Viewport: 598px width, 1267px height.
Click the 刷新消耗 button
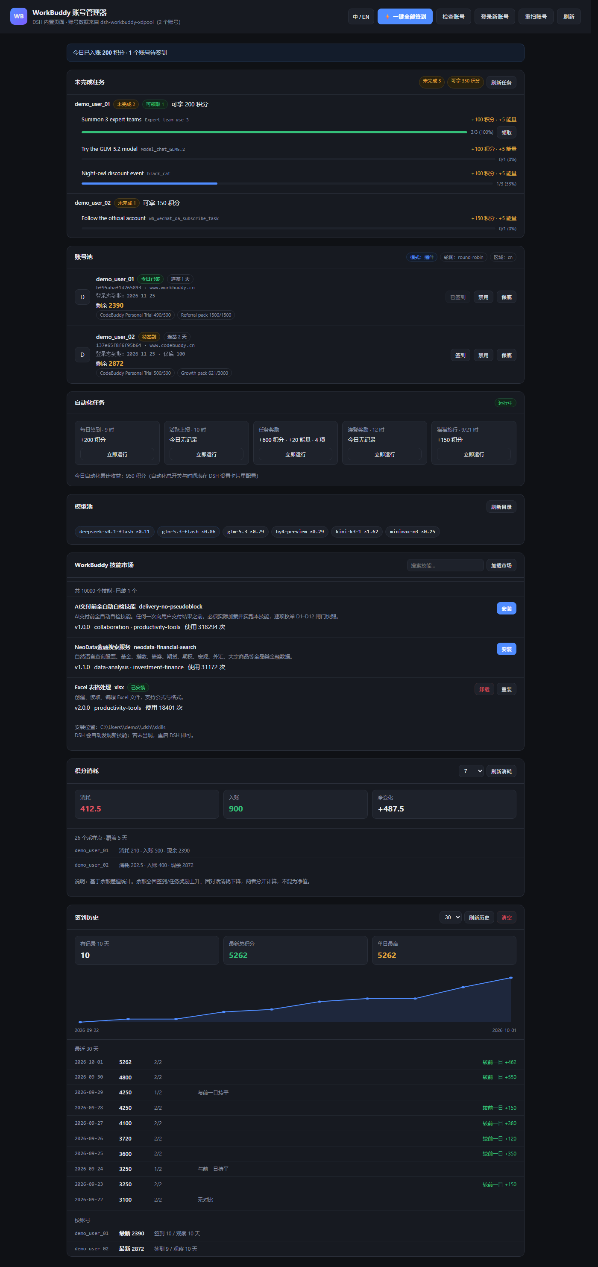coord(501,771)
